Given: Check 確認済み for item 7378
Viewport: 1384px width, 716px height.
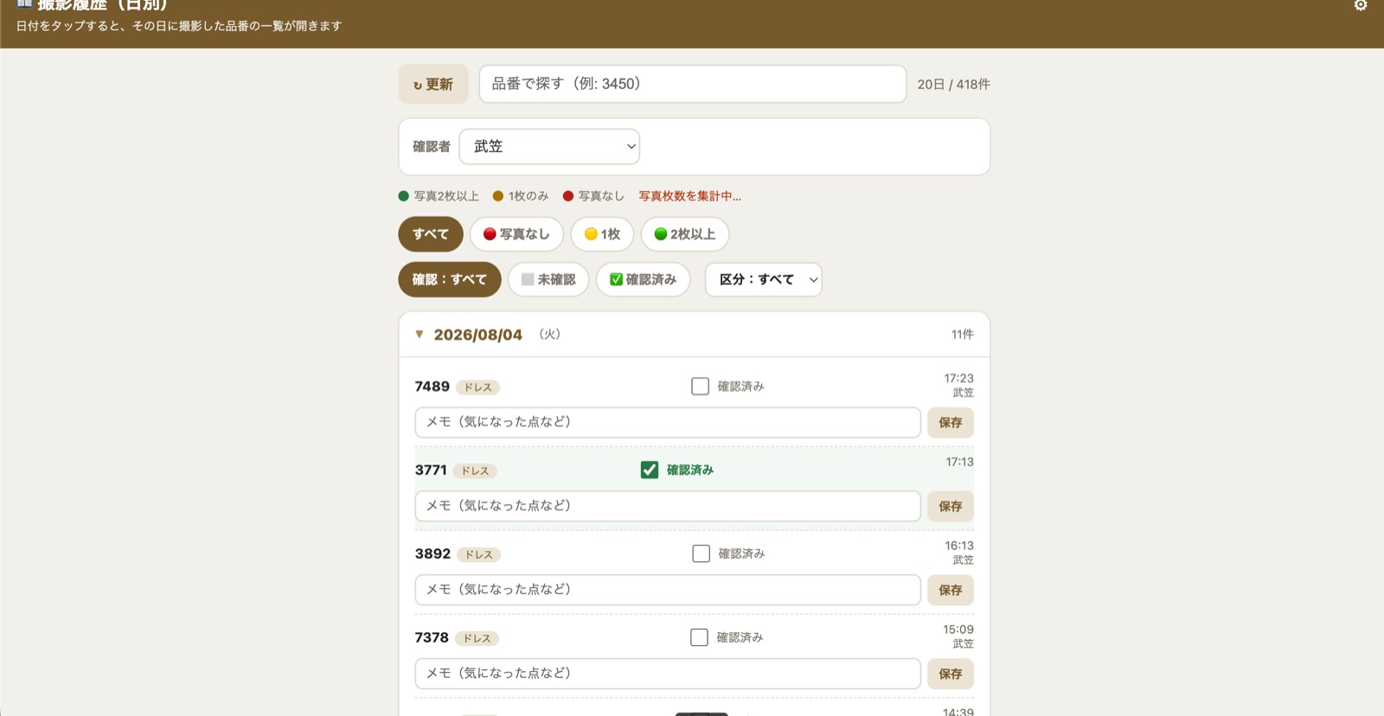Looking at the screenshot, I should click(700, 637).
